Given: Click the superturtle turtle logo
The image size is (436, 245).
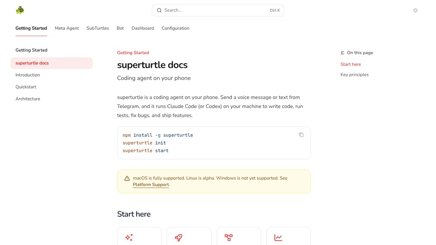Looking at the screenshot, I should coord(20,10).
